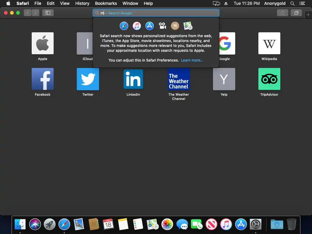Open the Trash in the Dock
312x234 pixels.
tap(292, 224)
